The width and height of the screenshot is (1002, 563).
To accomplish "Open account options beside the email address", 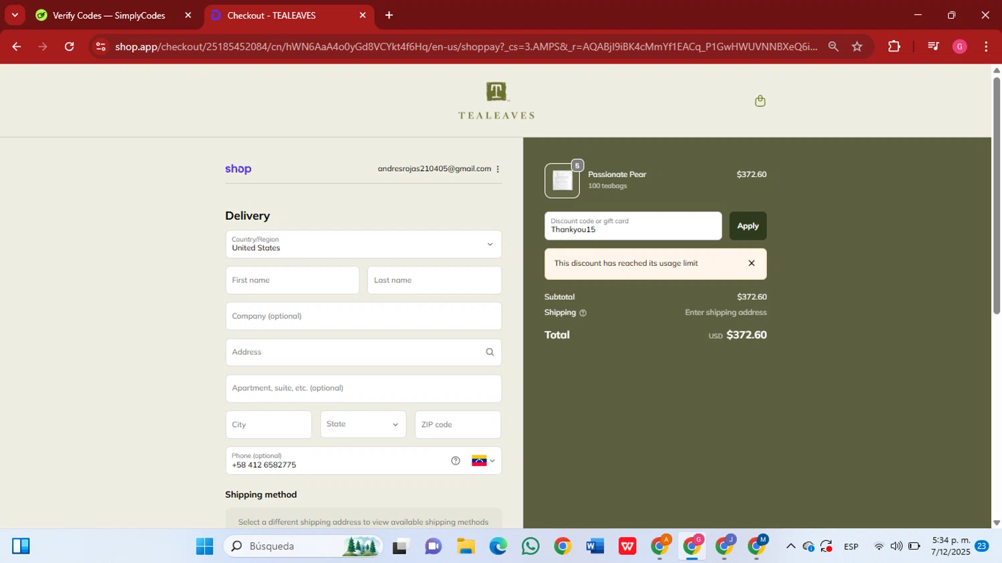I will [498, 169].
